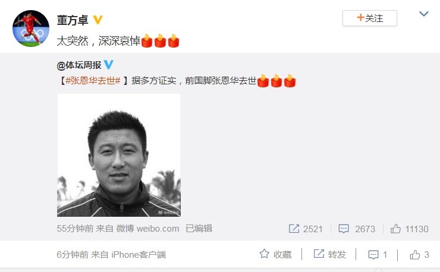The height and width of the screenshot is (272, 440).
Task: Open the 6分钟前 timestamp link
Action: [x=73, y=255]
